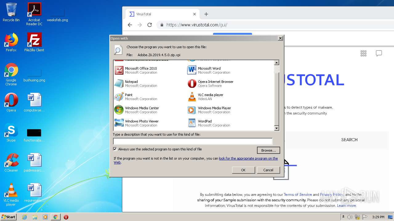This screenshot has height=221, width=394.
Task: Open Learn more link on VirusTotal
Action: coord(347,206)
